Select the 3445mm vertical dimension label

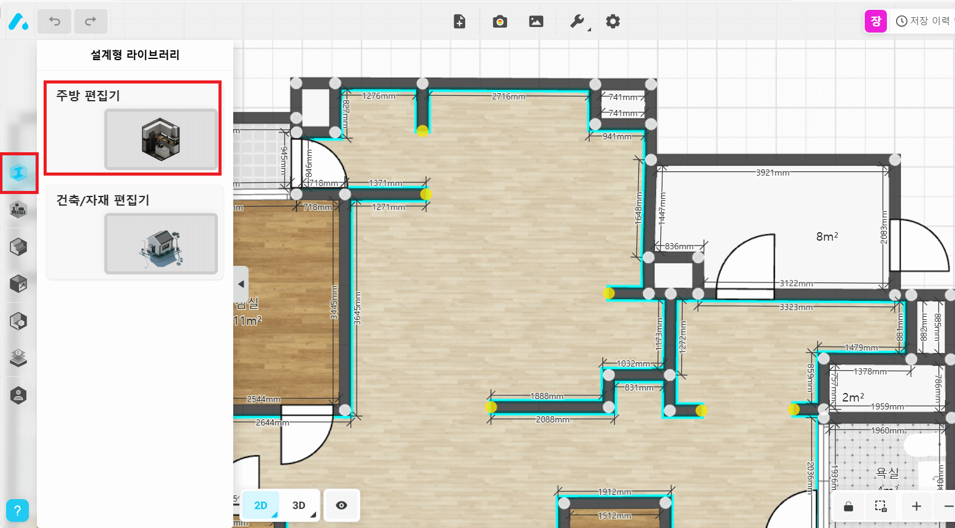click(x=334, y=301)
